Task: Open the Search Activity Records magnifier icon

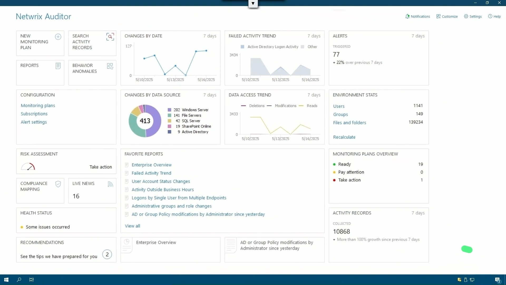Action: point(110,37)
